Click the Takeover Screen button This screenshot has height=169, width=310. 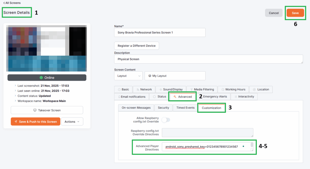47,110
